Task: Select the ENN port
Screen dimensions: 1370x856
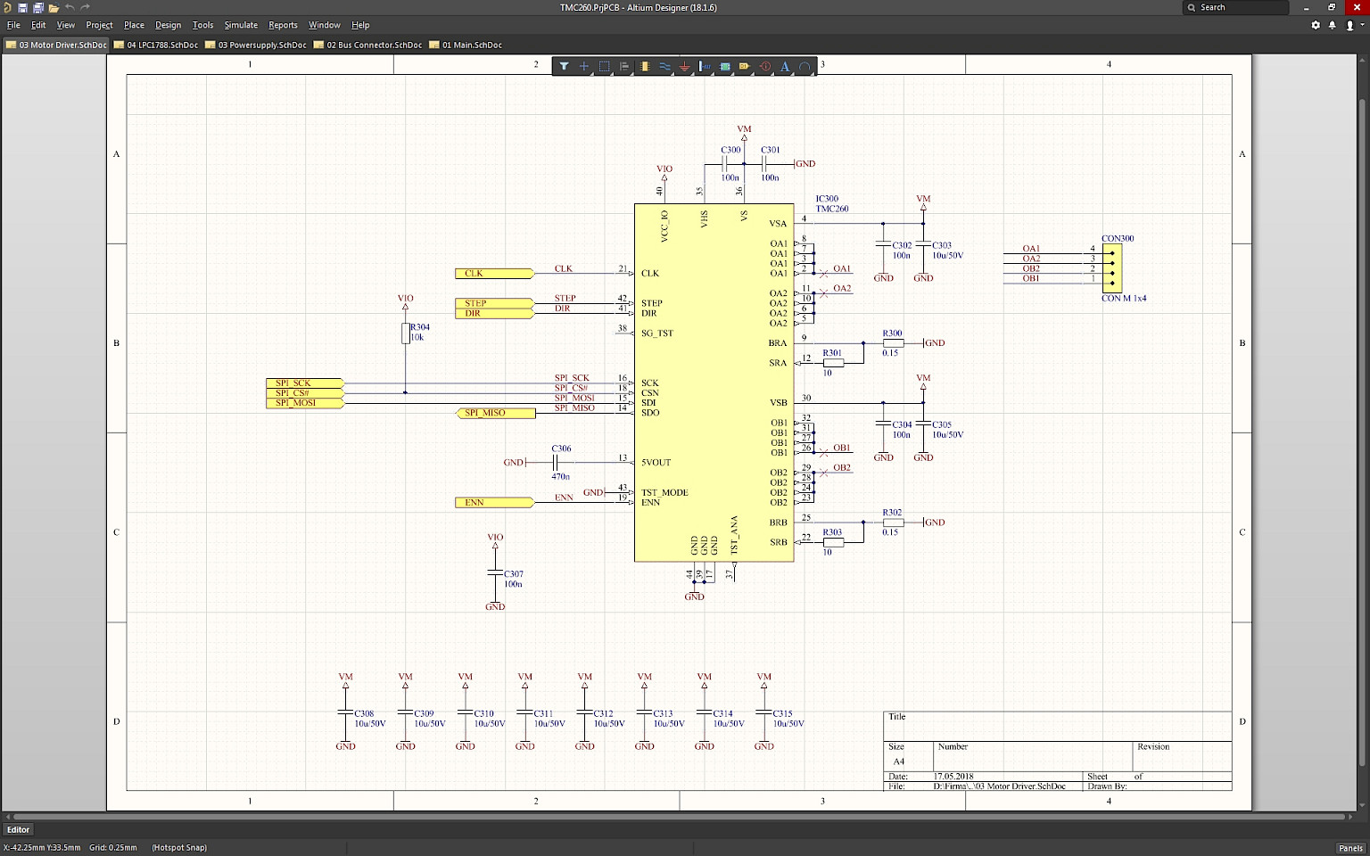Action: [x=494, y=503]
